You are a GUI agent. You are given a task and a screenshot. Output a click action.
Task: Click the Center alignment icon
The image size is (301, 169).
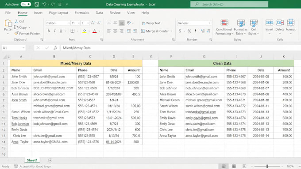coord(115,31)
